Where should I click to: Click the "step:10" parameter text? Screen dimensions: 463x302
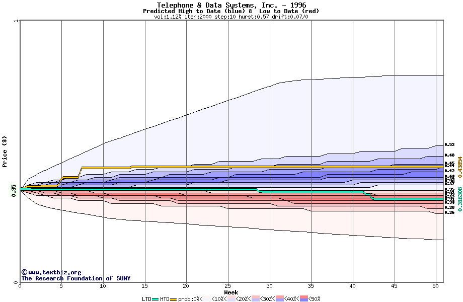tap(225, 17)
